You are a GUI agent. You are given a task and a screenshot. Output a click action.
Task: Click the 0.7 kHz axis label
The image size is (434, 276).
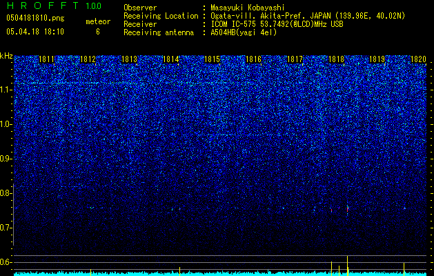point(6,228)
